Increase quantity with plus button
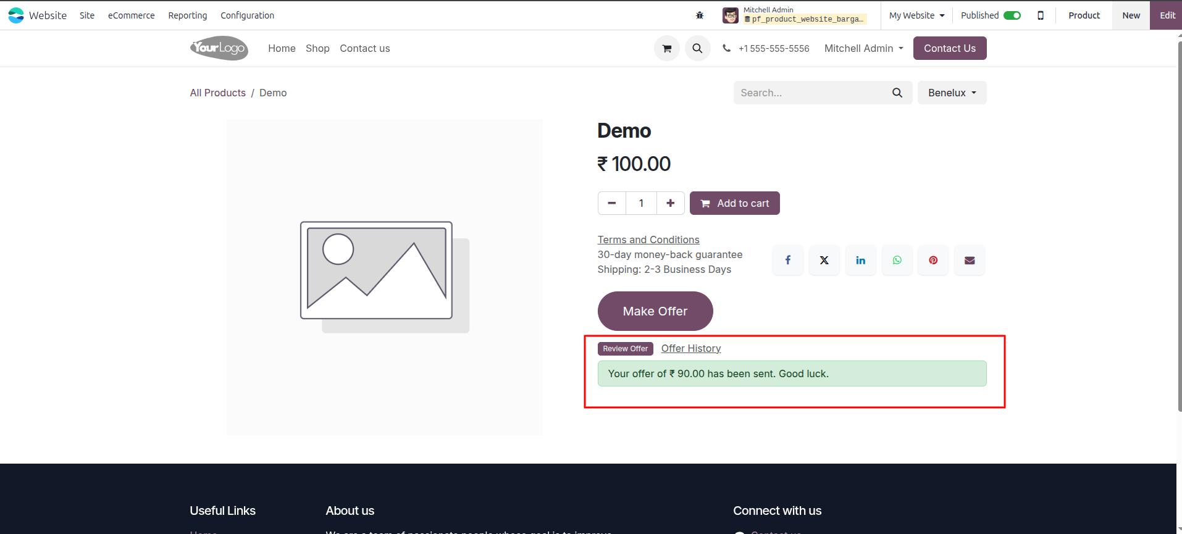This screenshot has height=534, width=1182. 670,203
